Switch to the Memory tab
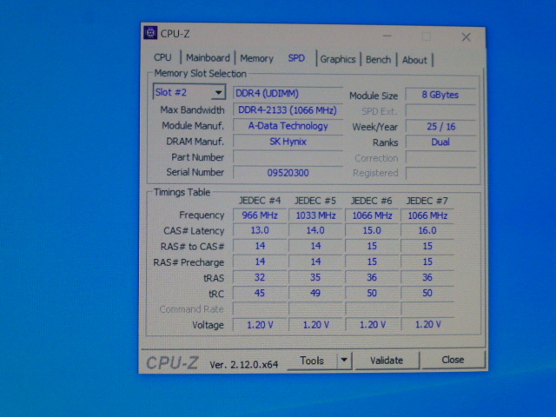This screenshot has height=417, width=556. point(257,58)
